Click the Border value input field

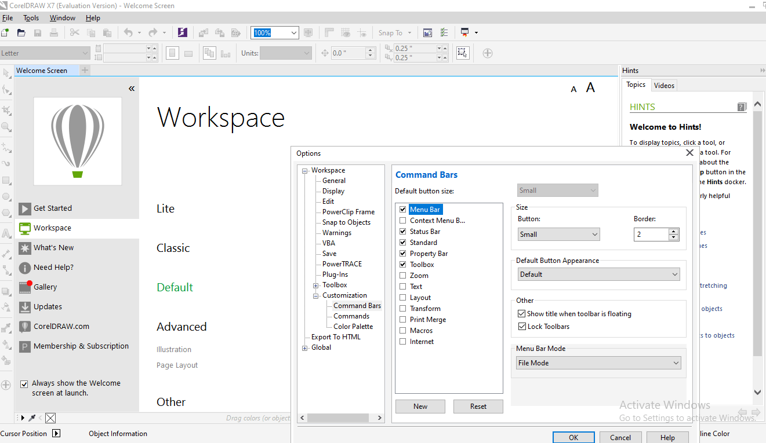652,235
